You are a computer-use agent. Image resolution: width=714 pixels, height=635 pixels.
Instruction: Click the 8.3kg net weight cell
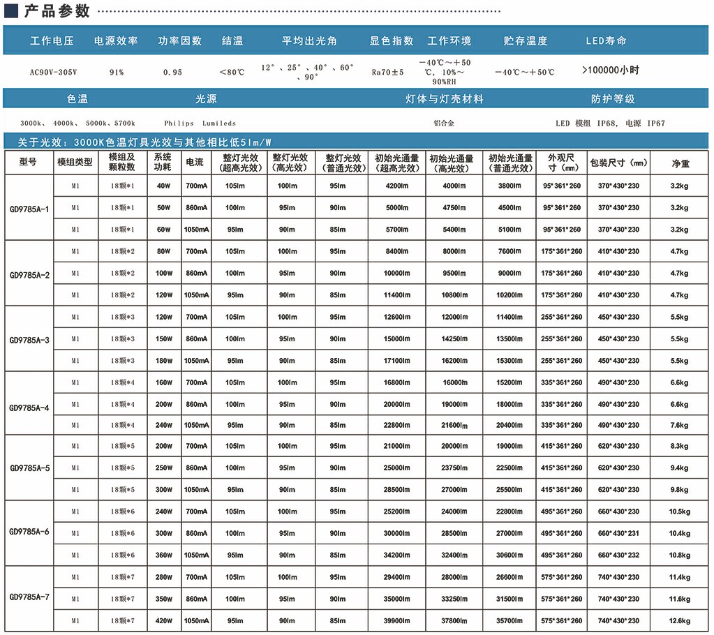click(x=679, y=446)
